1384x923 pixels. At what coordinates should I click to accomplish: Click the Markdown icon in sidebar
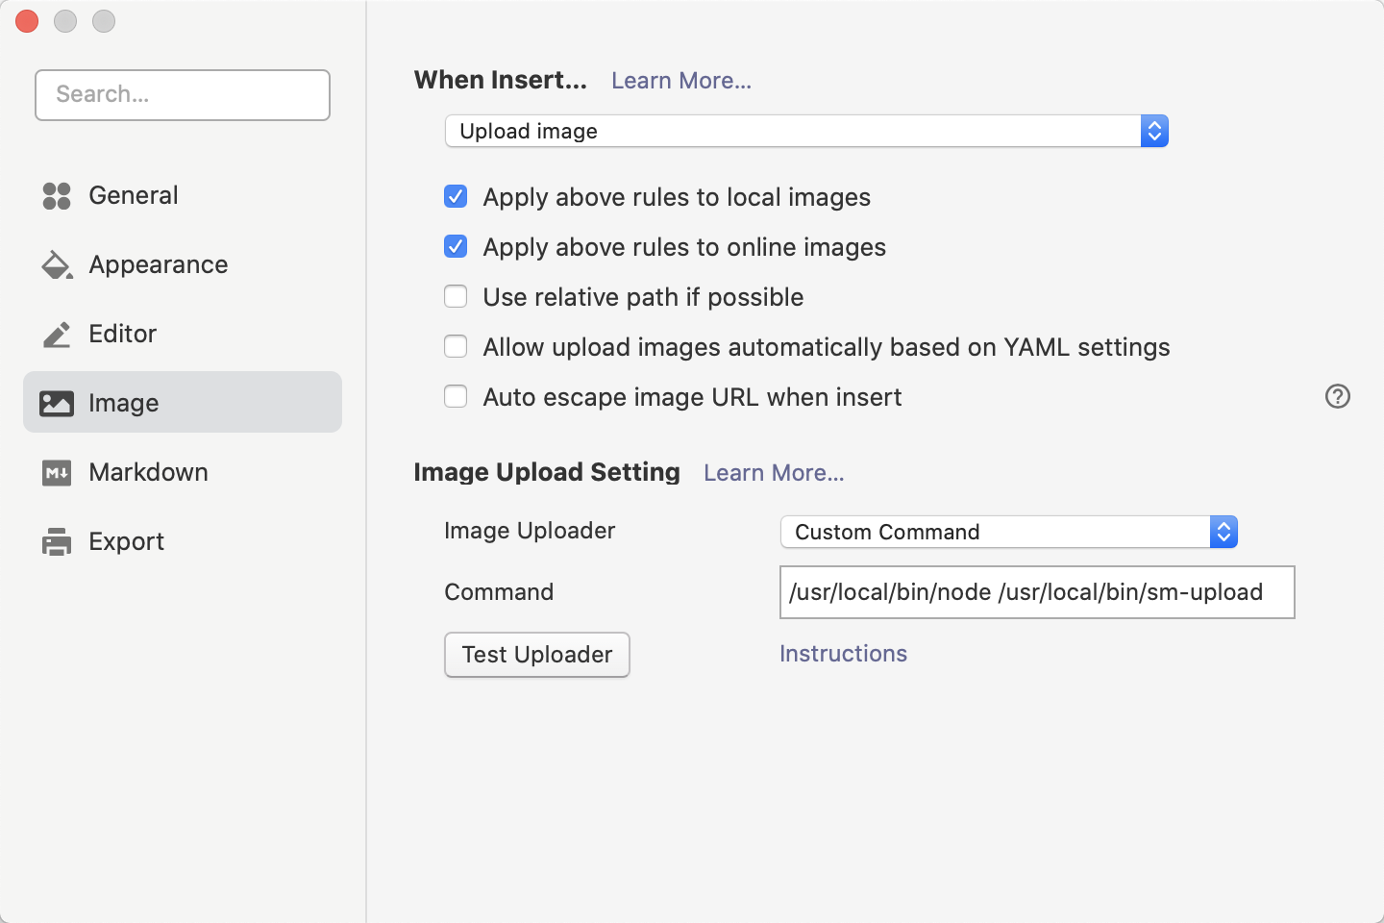pyautogui.click(x=57, y=473)
